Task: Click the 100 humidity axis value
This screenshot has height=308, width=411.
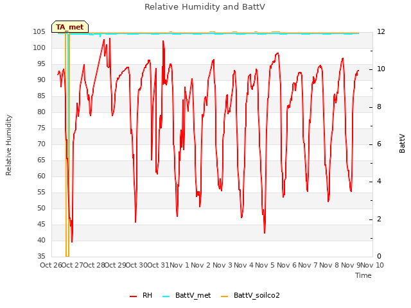Action: (x=39, y=47)
